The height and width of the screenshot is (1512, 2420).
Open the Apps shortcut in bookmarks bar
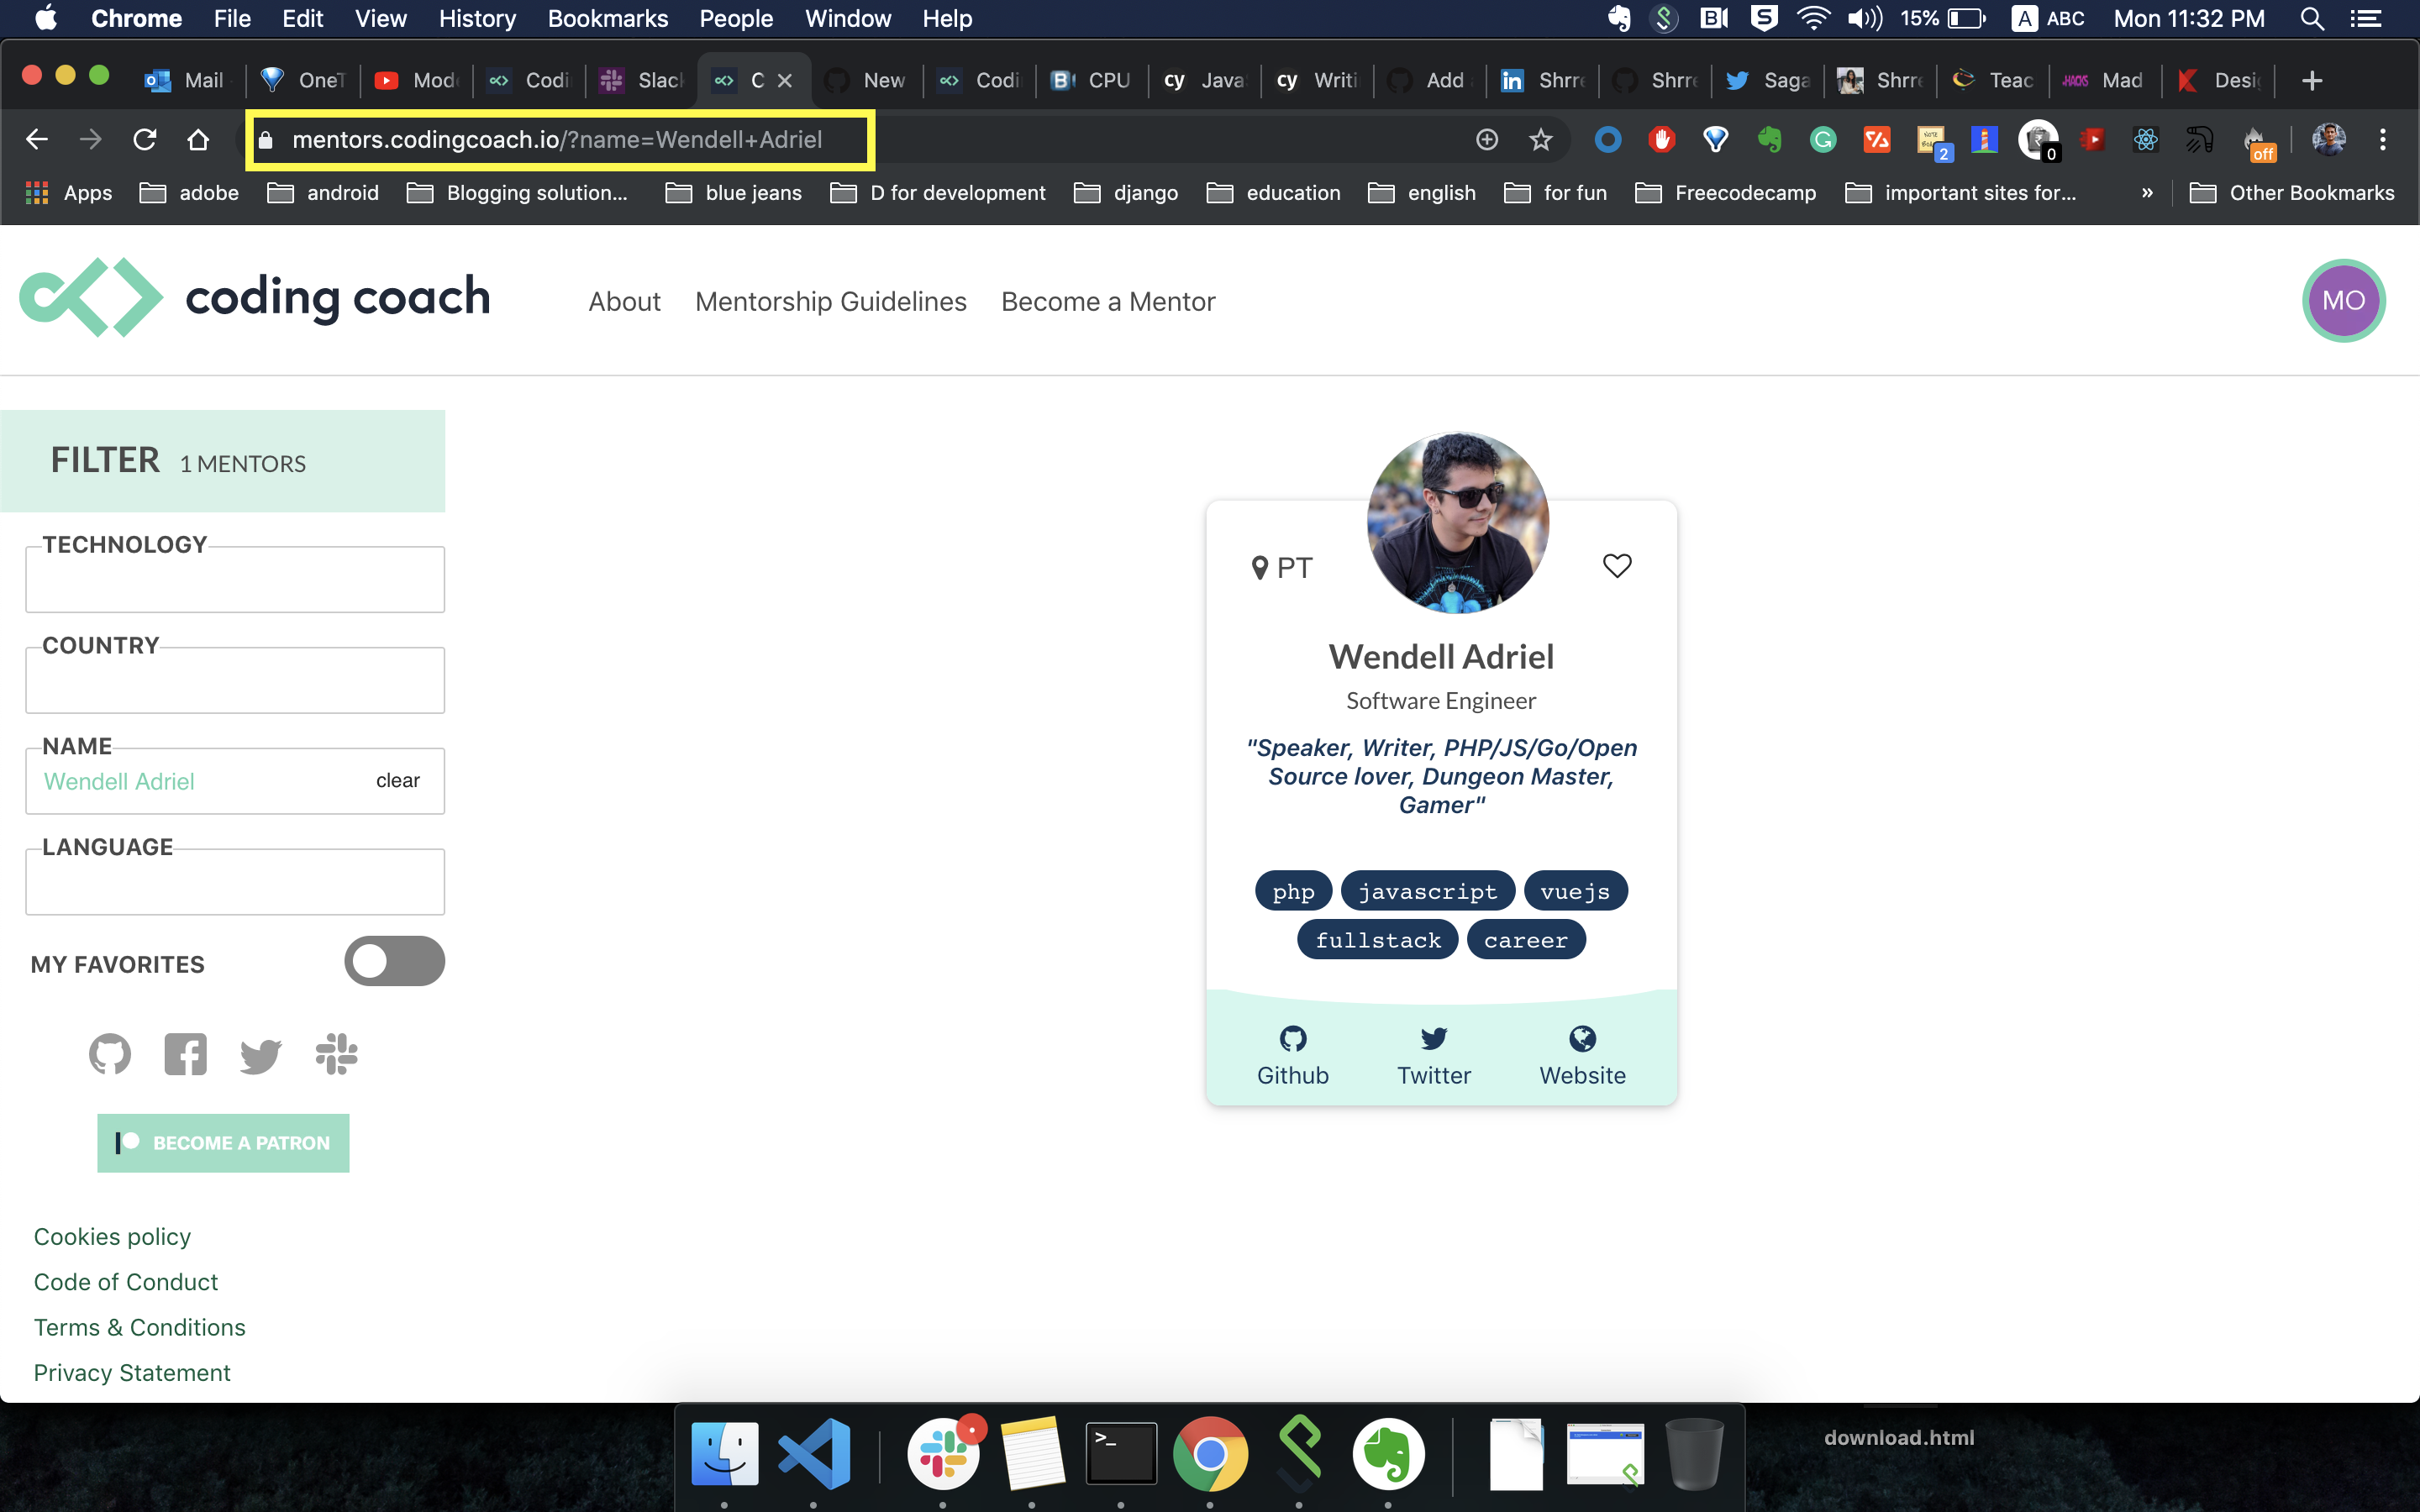[68, 193]
